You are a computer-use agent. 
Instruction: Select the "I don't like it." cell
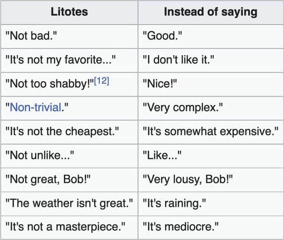point(178,60)
